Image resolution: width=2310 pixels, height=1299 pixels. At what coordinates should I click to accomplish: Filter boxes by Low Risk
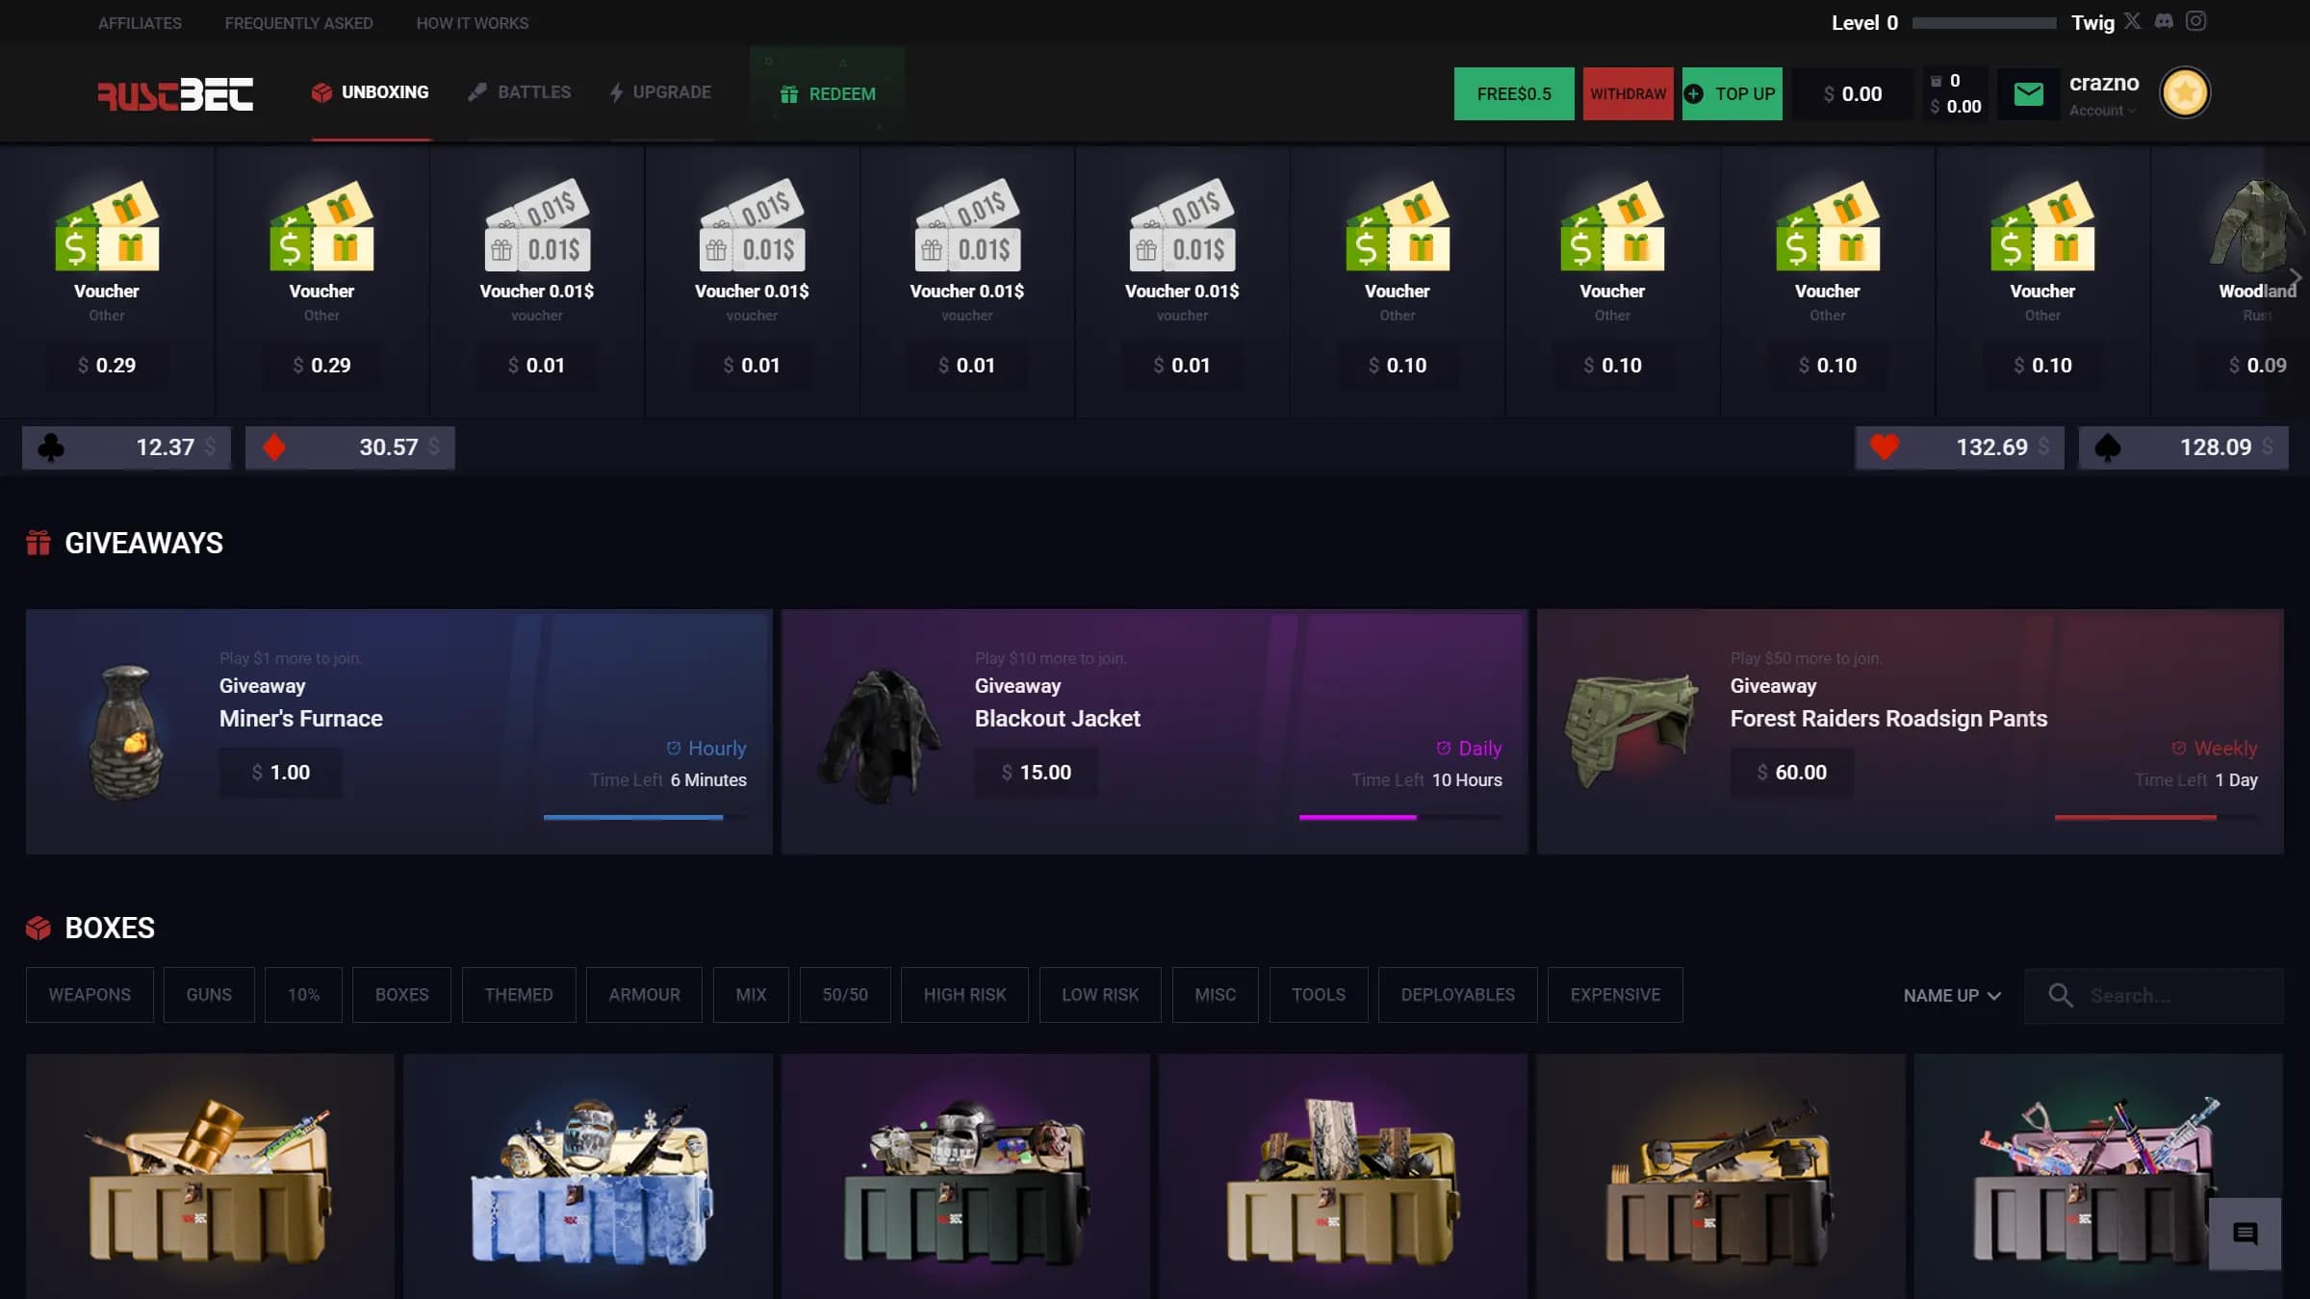pos(1100,995)
